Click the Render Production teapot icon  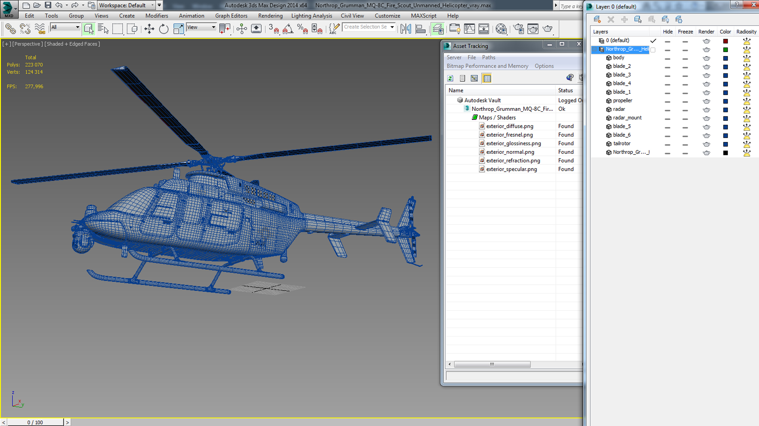point(548,29)
